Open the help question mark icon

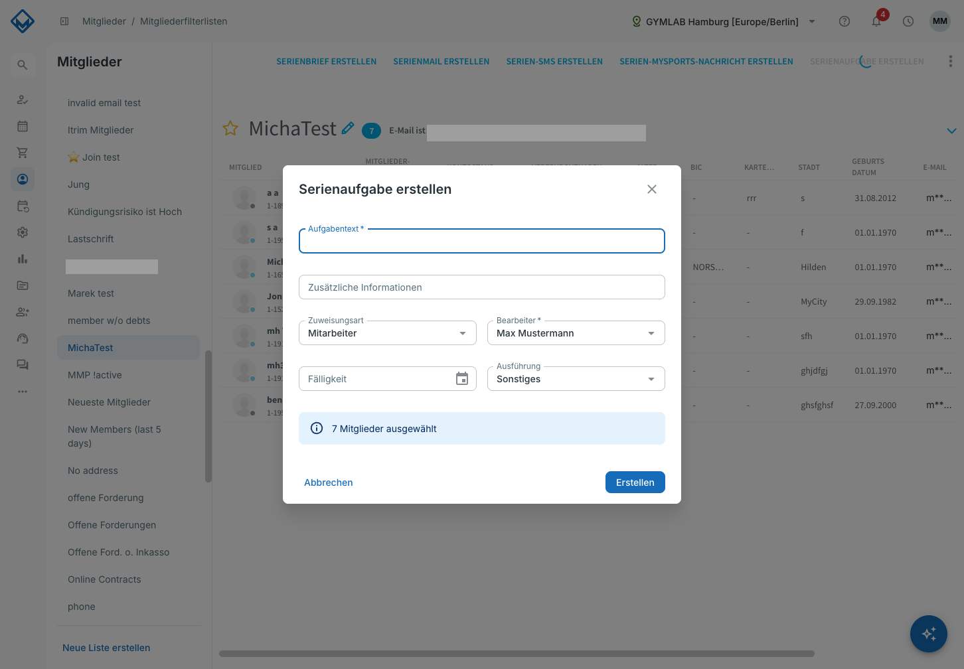pos(844,21)
